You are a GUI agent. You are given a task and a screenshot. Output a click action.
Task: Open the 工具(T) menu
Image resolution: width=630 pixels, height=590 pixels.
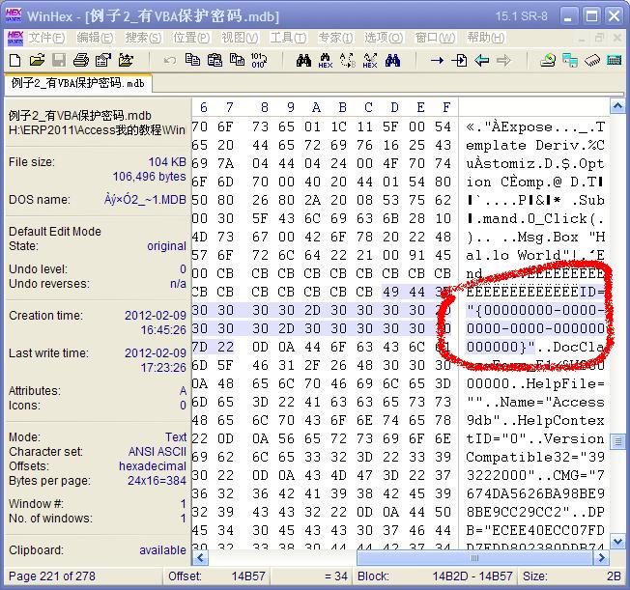(x=288, y=38)
